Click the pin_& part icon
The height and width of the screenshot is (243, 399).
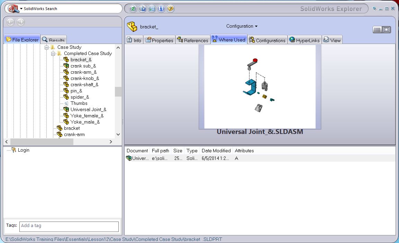point(66,91)
